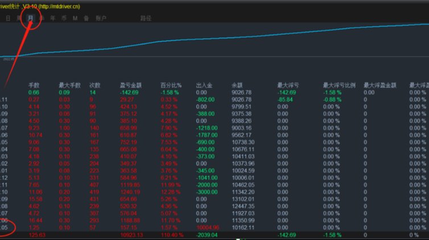Click the balance value 10162.11

pos(243,227)
